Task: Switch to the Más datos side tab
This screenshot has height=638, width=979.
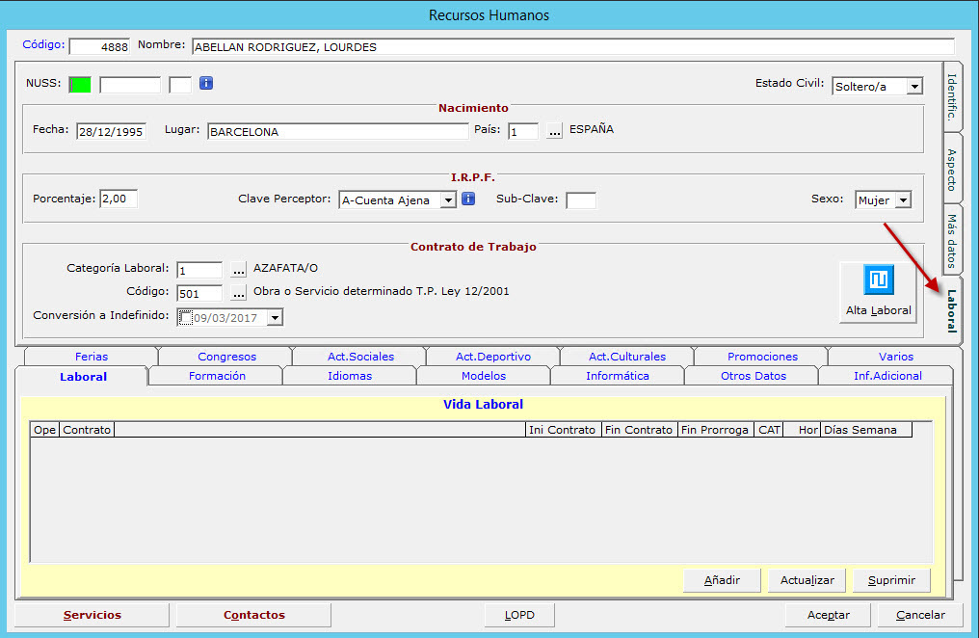Action: pyautogui.click(x=951, y=241)
